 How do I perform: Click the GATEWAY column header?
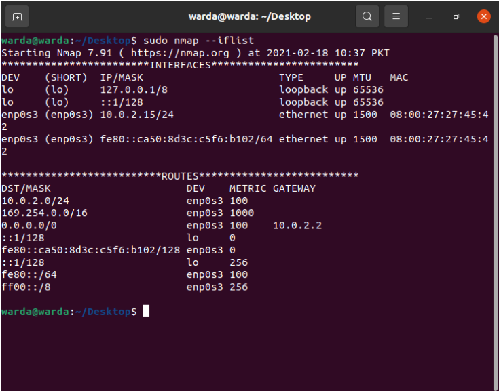[x=294, y=188]
